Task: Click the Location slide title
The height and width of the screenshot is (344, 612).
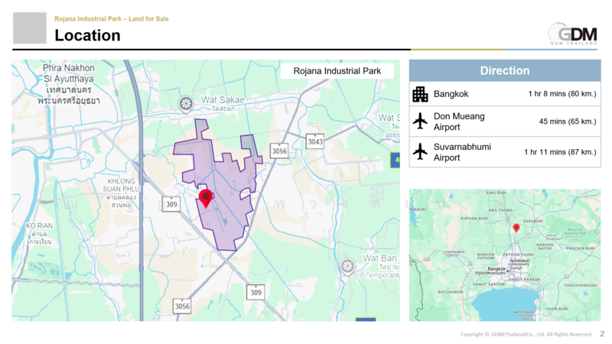Action: 87,36
